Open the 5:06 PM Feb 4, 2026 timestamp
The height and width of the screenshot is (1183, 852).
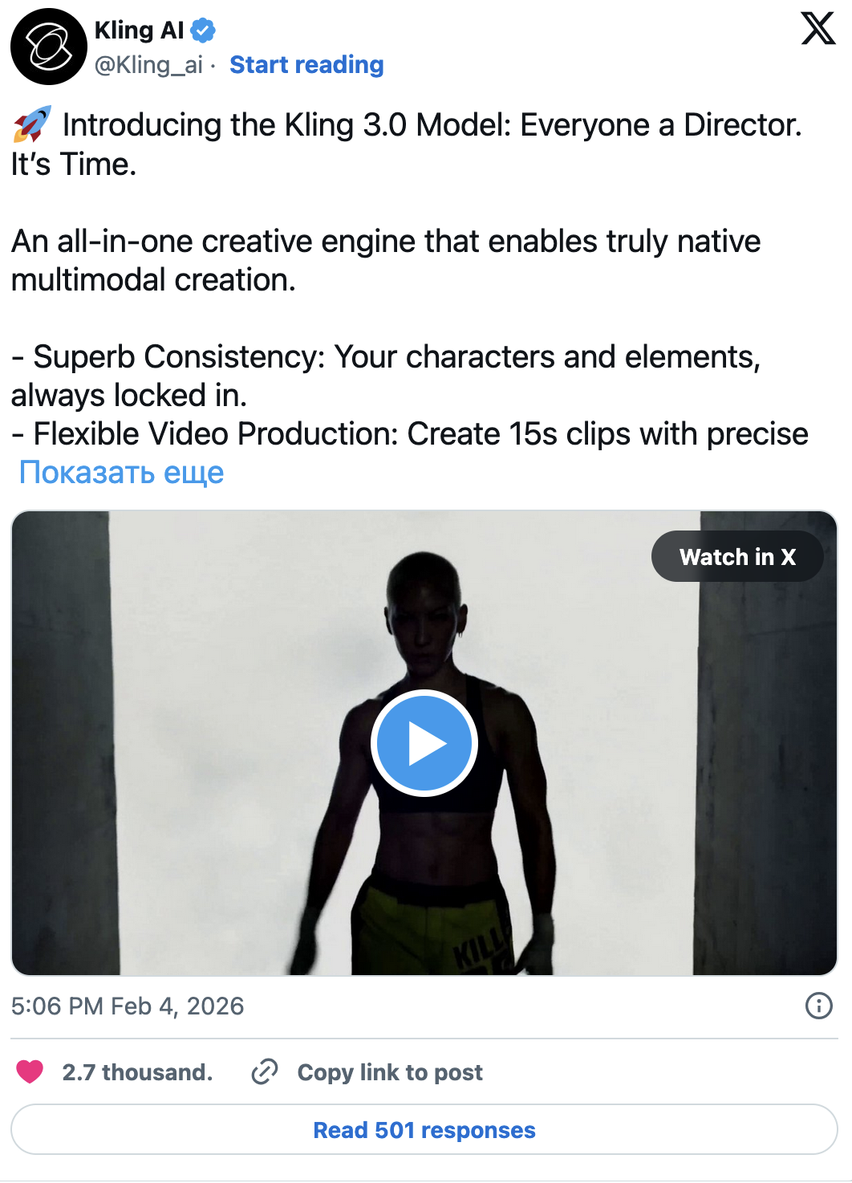point(128,1006)
